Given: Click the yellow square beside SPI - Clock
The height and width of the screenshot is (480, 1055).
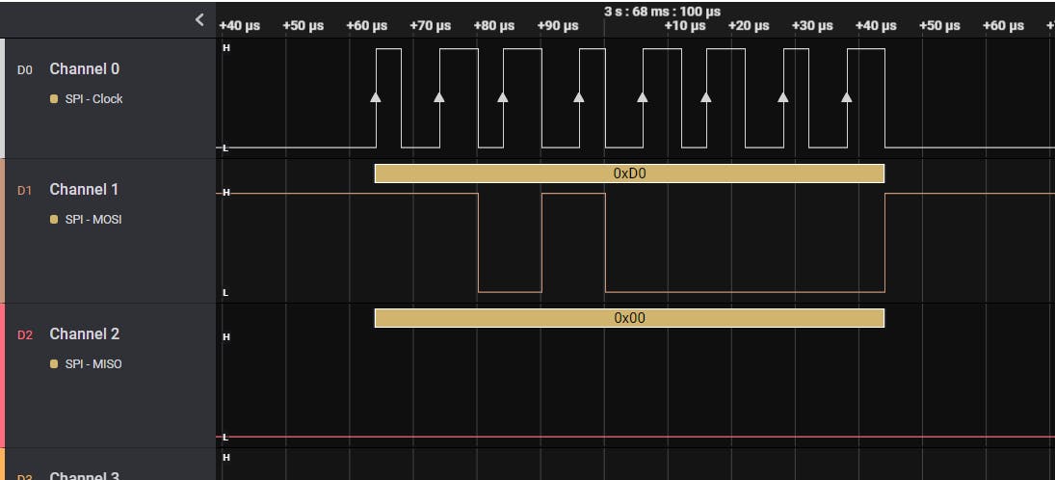Looking at the screenshot, I should click(55, 99).
